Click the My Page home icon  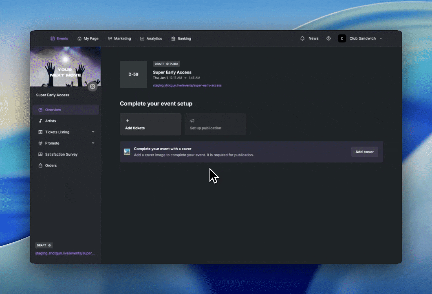click(x=79, y=39)
